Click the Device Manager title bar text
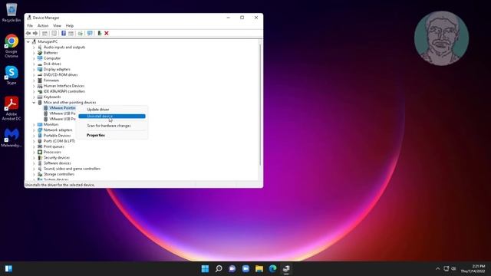The image size is (491, 276). [x=46, y=18]
